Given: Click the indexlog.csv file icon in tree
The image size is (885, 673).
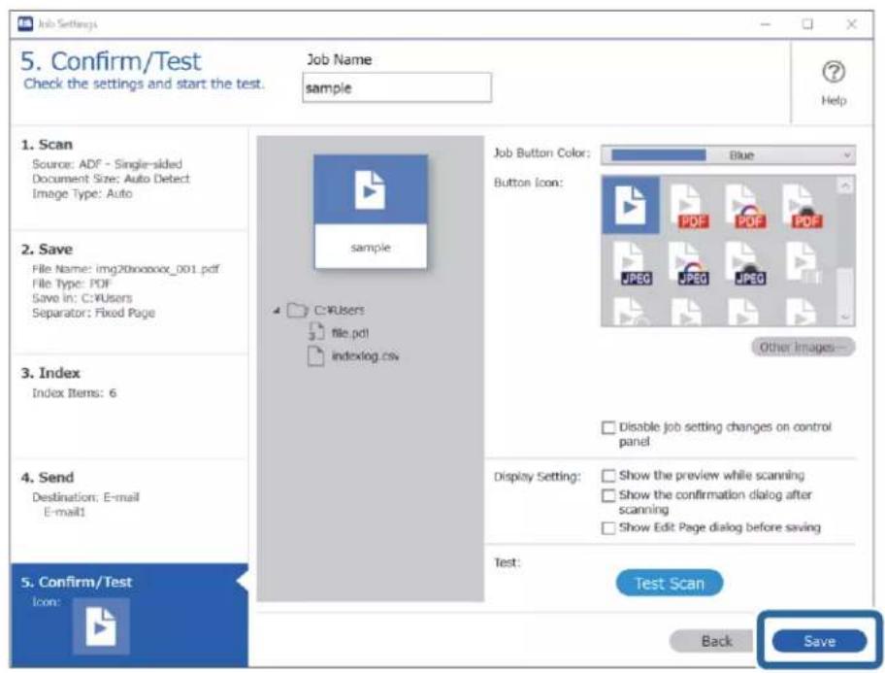Looking at the screenshot, I should 316,356.
